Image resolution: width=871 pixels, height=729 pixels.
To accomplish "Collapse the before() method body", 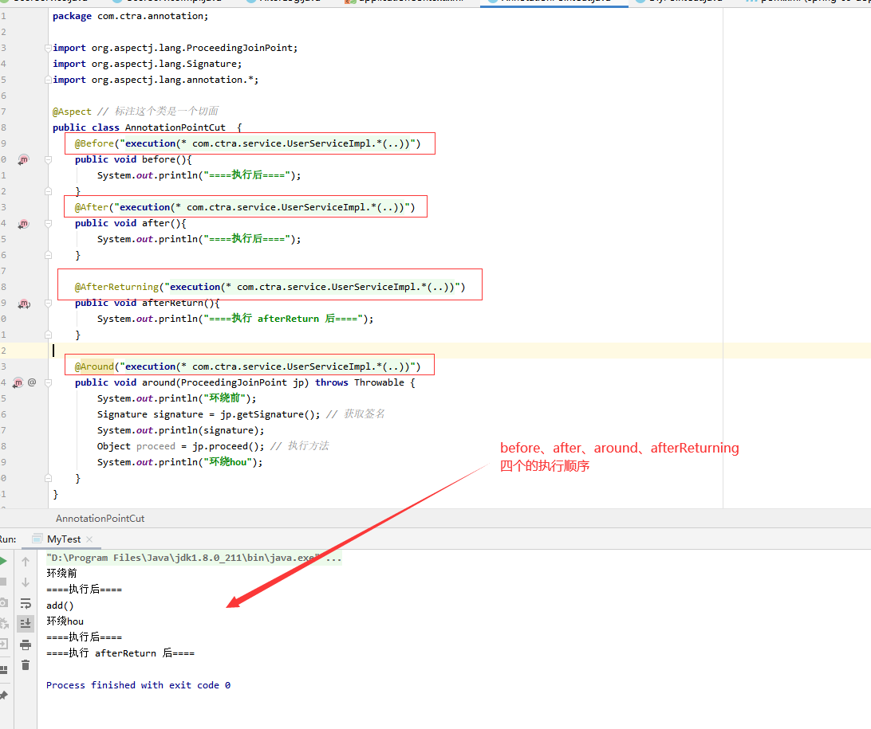I will click(49, 160).
